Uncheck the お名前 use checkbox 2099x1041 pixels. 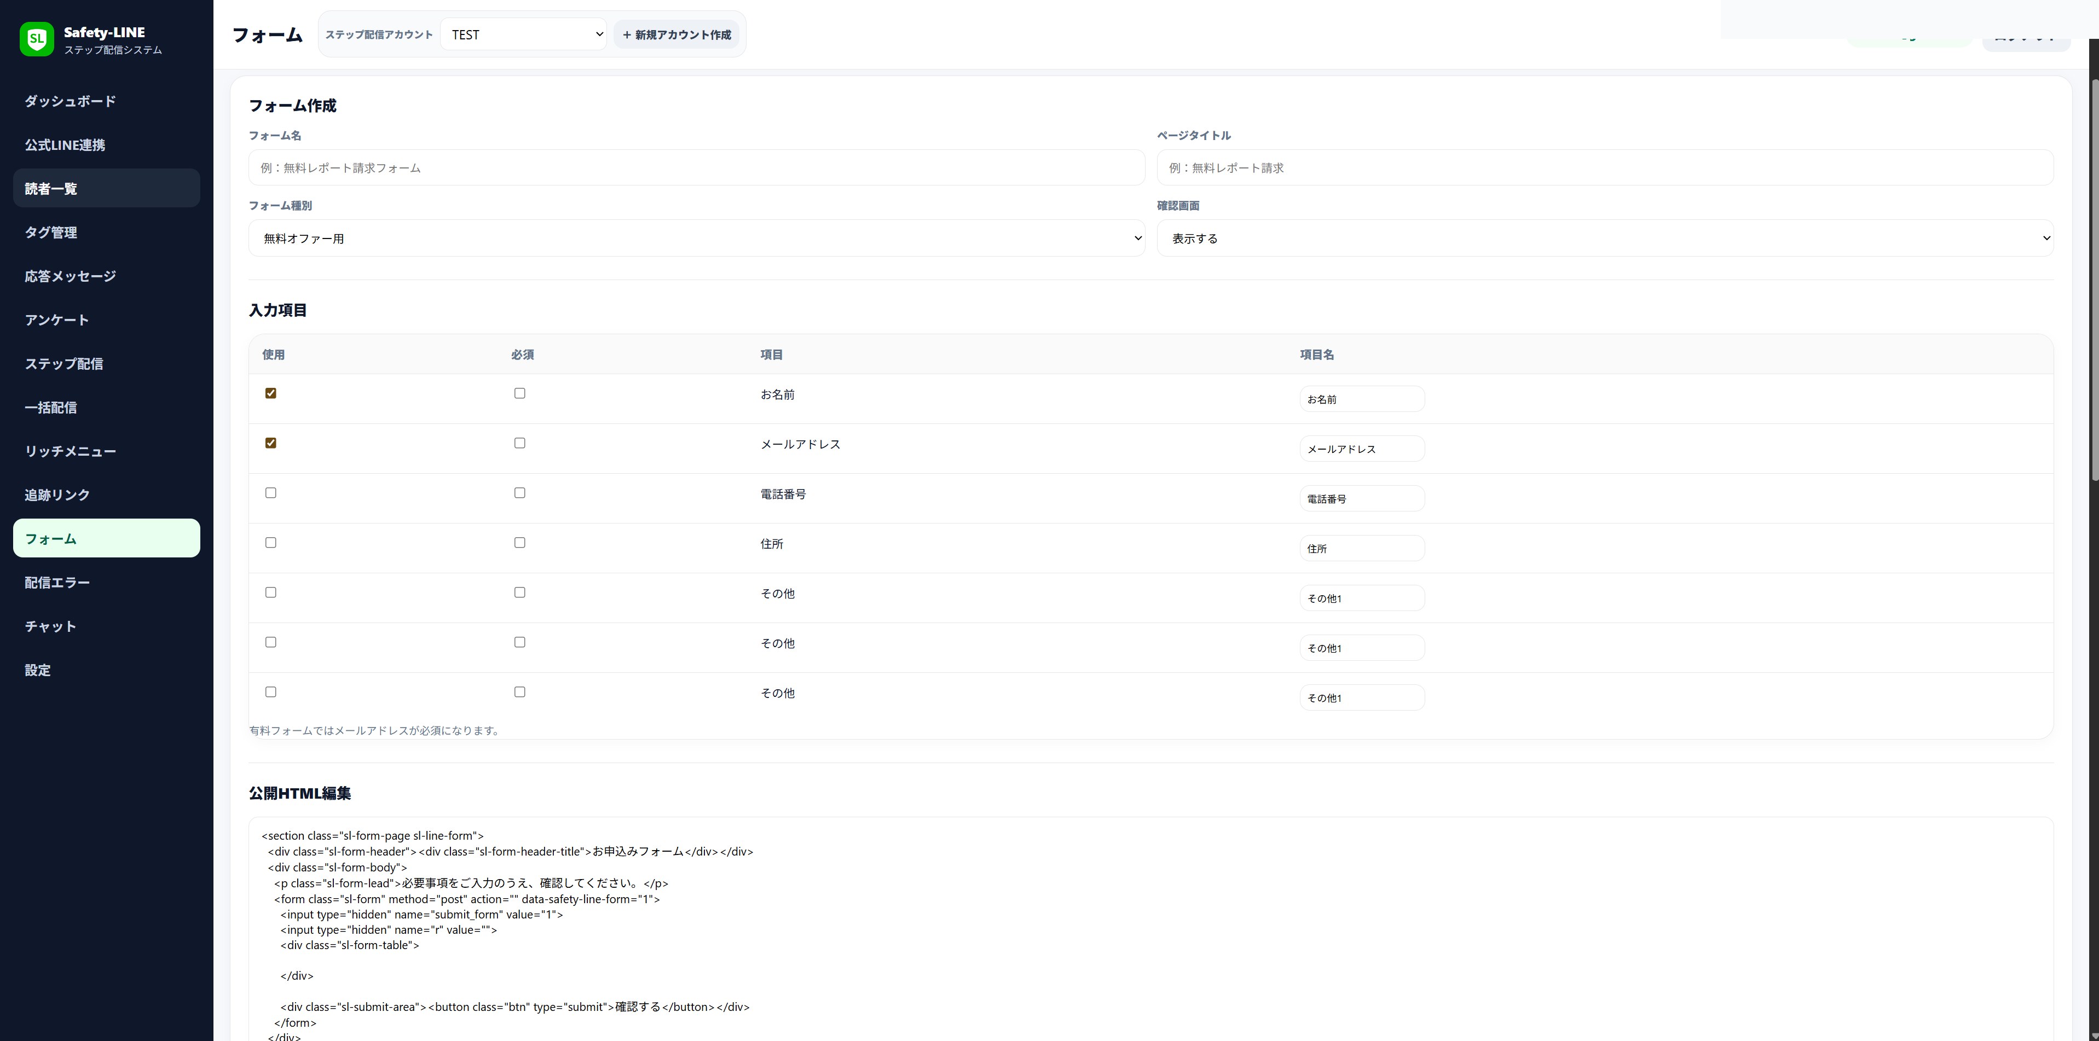tap(270, 393)
